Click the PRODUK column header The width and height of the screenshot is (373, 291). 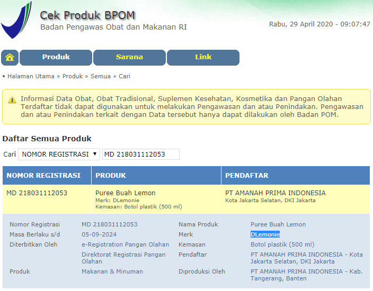click(x=156, y=175)
